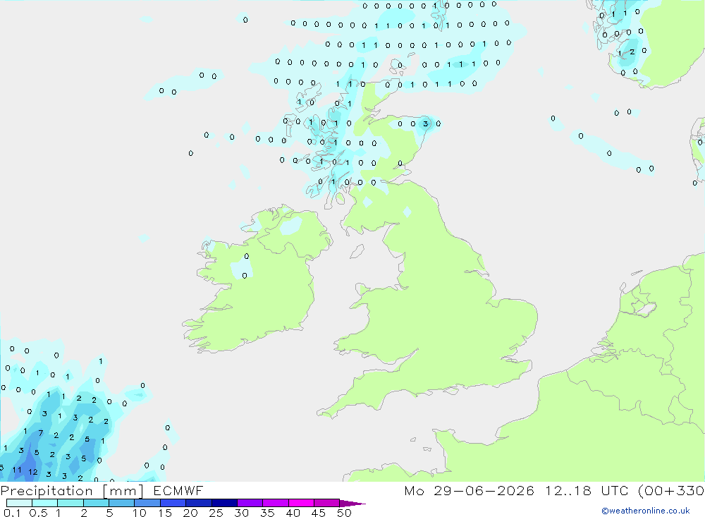
Task: Pick the 2–5 mm legend color swatch
Action: 96,503
